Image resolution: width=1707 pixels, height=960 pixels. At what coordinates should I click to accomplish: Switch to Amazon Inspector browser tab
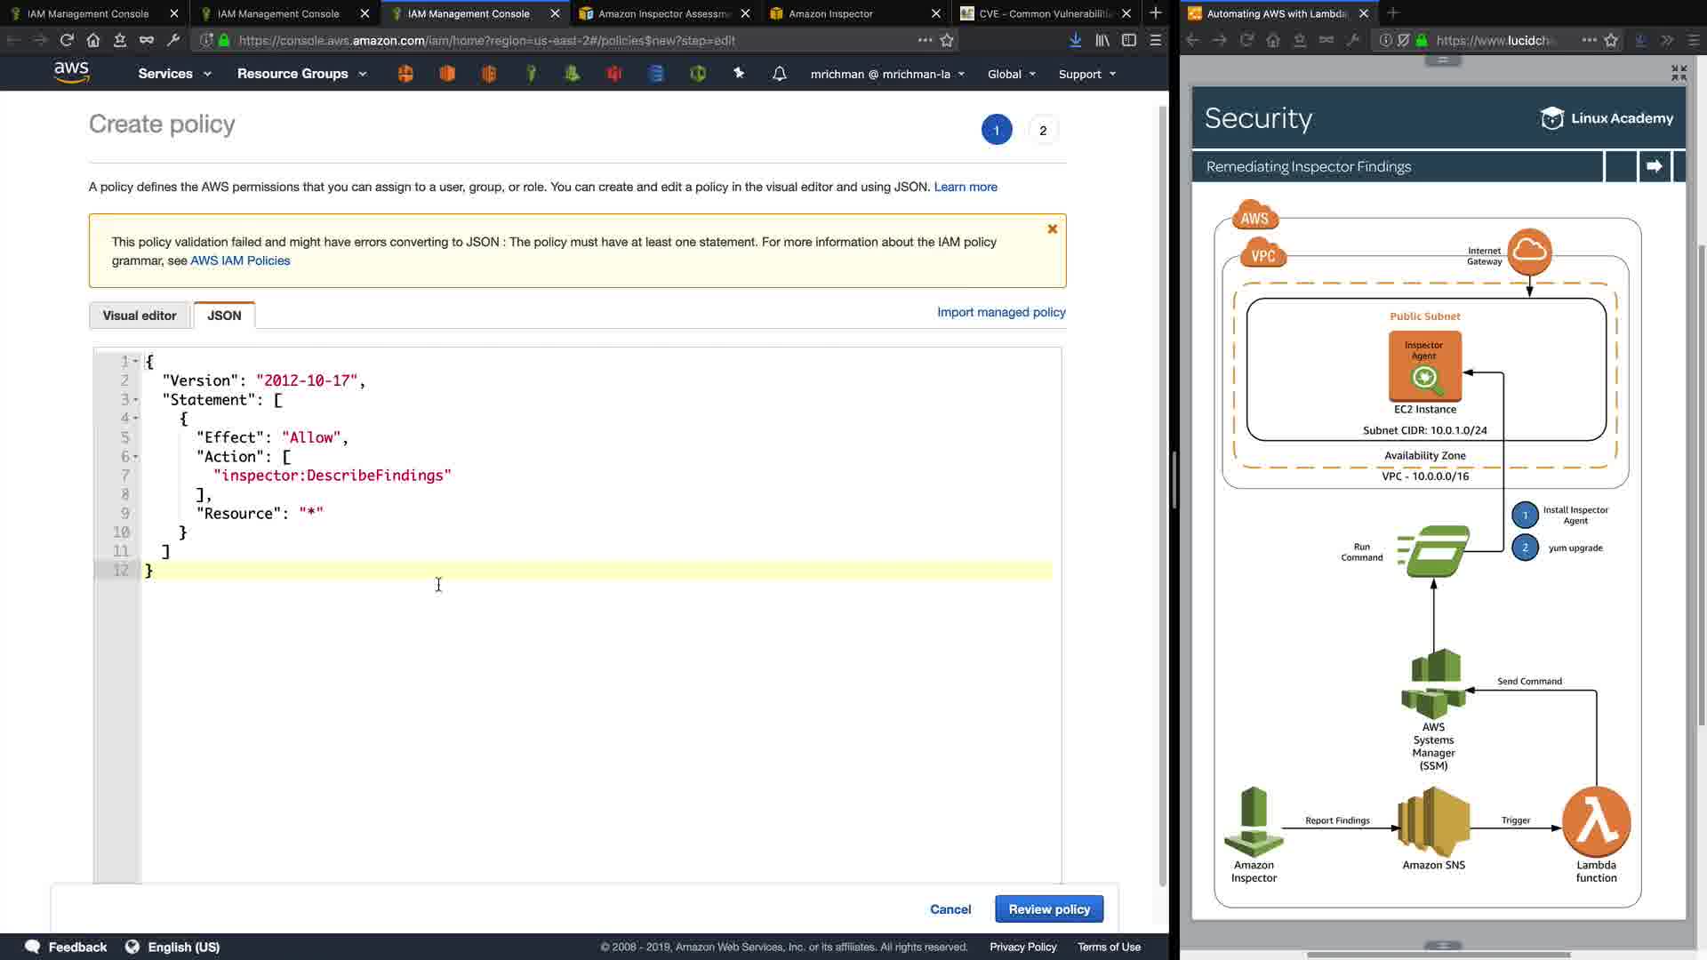point(830,13)
